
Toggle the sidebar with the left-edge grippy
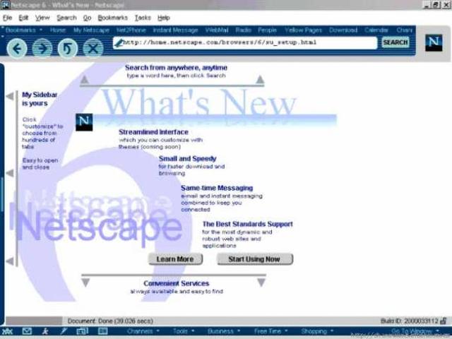pos(1,195)
